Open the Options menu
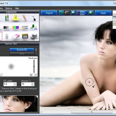 tap(9, 8)
